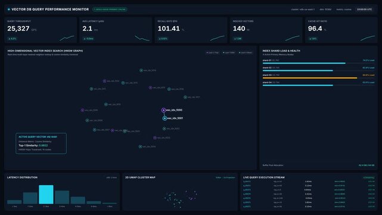
Task: Click the 4.05ms latency in query stream
Action: click(x=309, y=198)
